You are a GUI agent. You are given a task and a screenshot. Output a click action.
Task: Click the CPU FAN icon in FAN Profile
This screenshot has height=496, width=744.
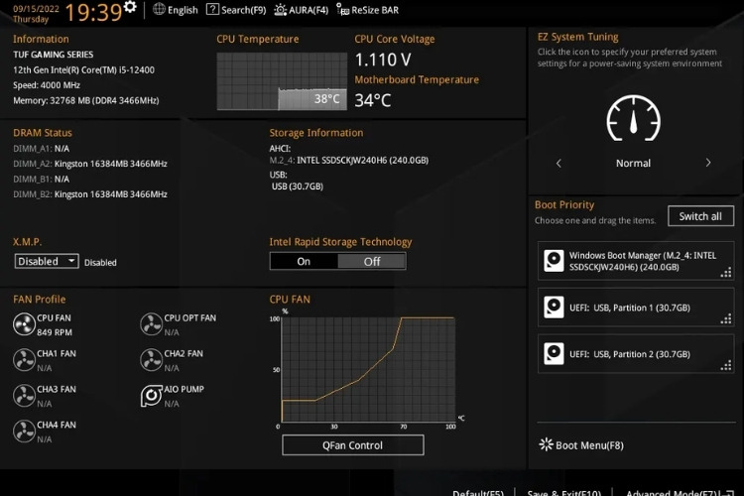click(24, 324)
